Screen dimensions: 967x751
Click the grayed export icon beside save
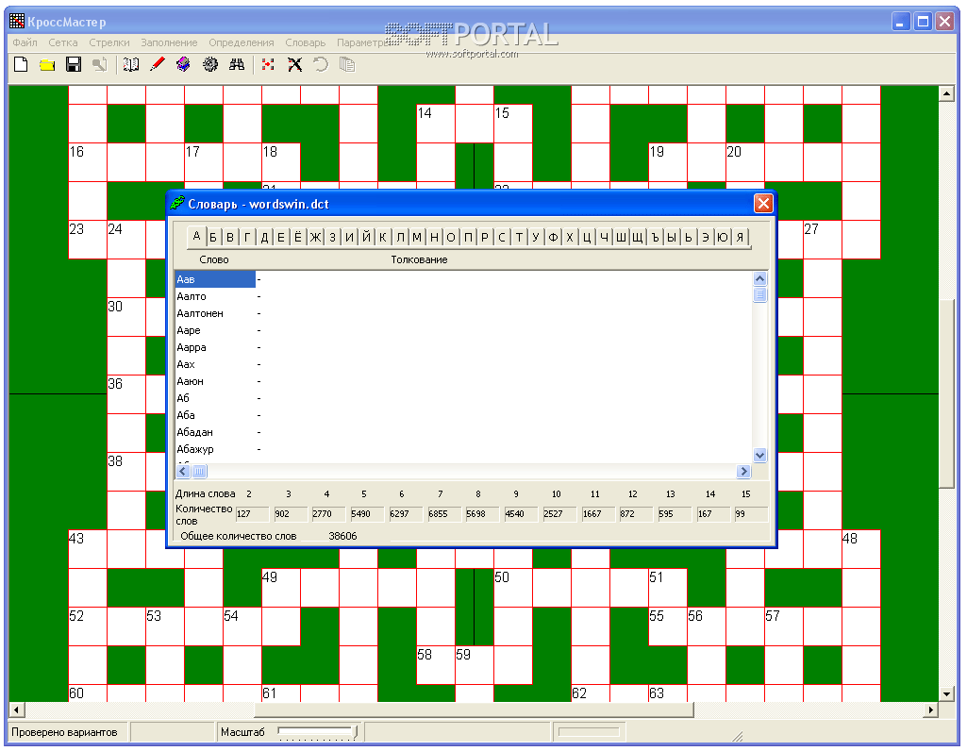click(x=99, y=65)
